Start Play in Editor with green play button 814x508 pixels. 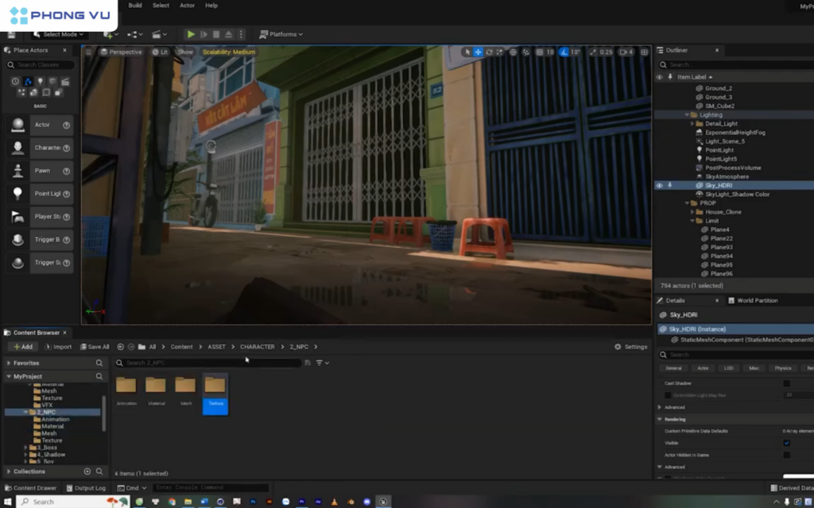[191, 34]
